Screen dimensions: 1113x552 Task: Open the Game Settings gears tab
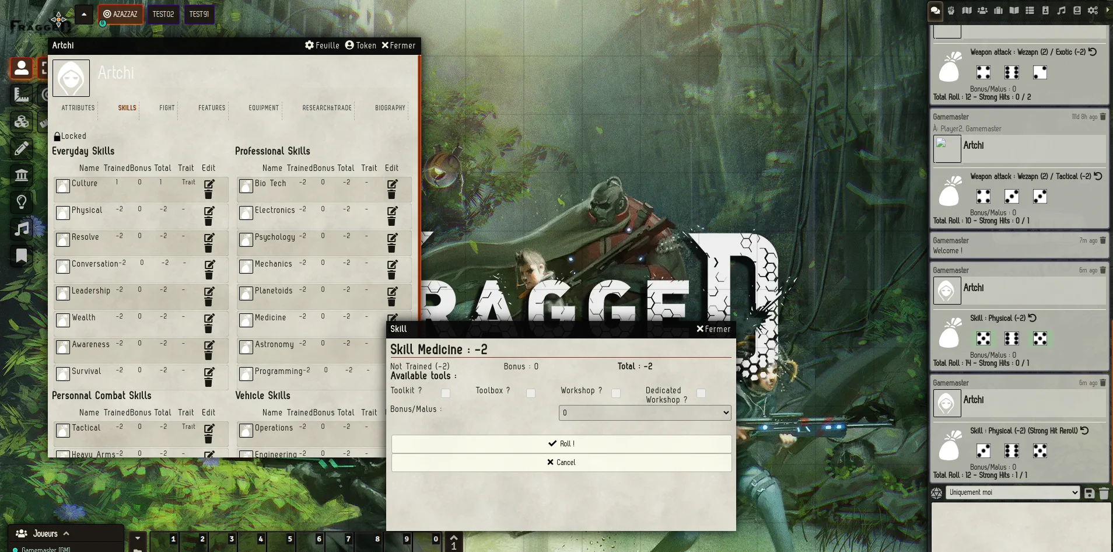coord(1093,11)
